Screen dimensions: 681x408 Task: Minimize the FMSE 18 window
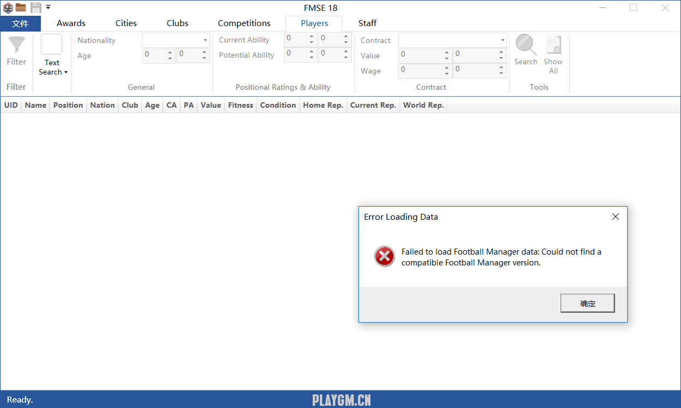click(x=603, y=8)
